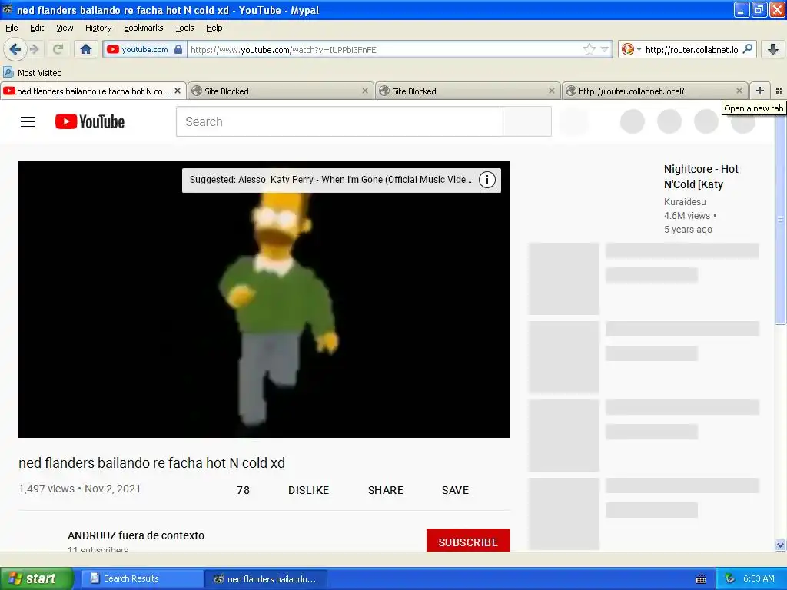This screenshot has width=787, height=590.
Task: Open the info icon on suggested video card
Action: (486, 180)
